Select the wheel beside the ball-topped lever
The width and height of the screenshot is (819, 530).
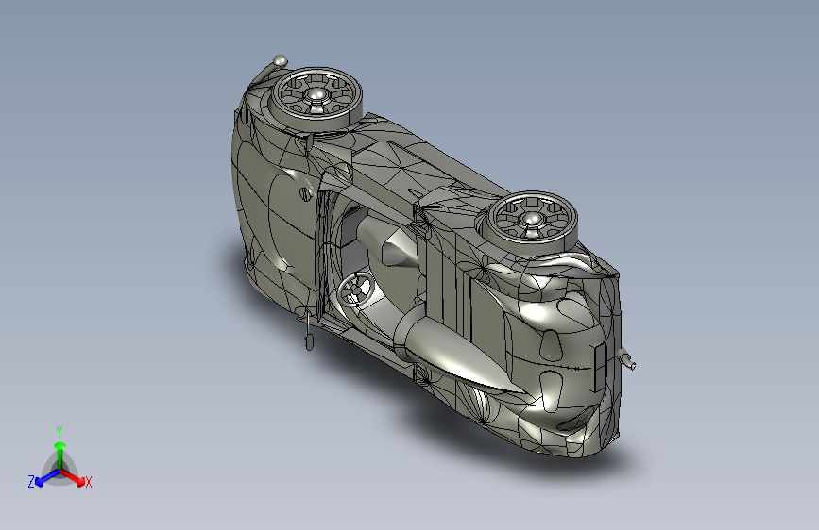click(x=316, y=98)
